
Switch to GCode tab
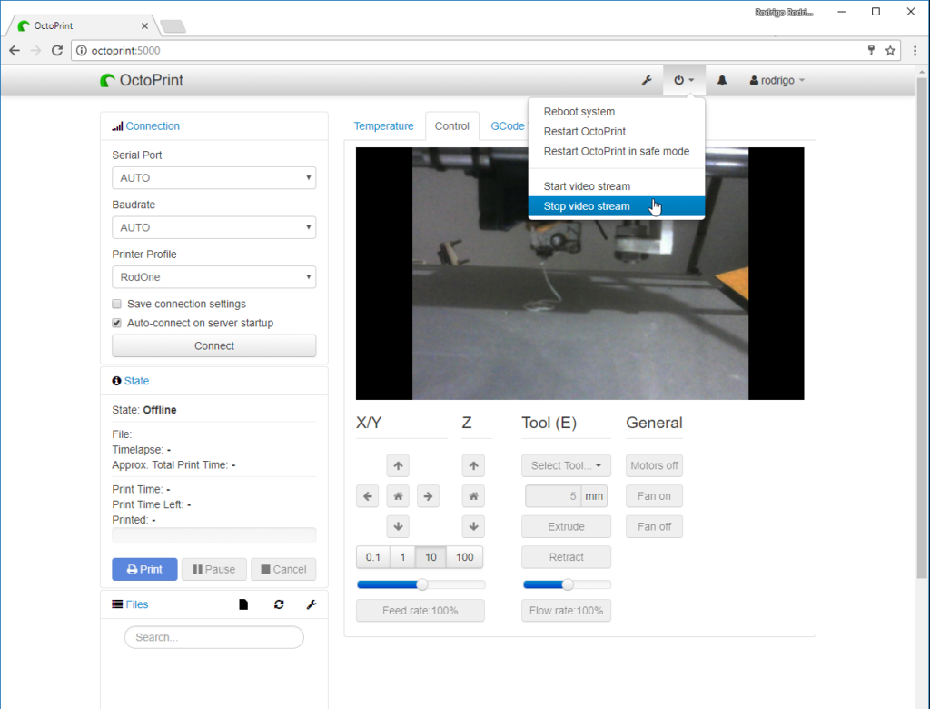click(507, 125)
